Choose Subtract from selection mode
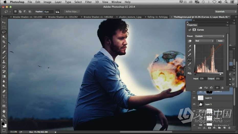Image resolution: width=238 pixels, height=134 pixels. click(x=25, y=12)
